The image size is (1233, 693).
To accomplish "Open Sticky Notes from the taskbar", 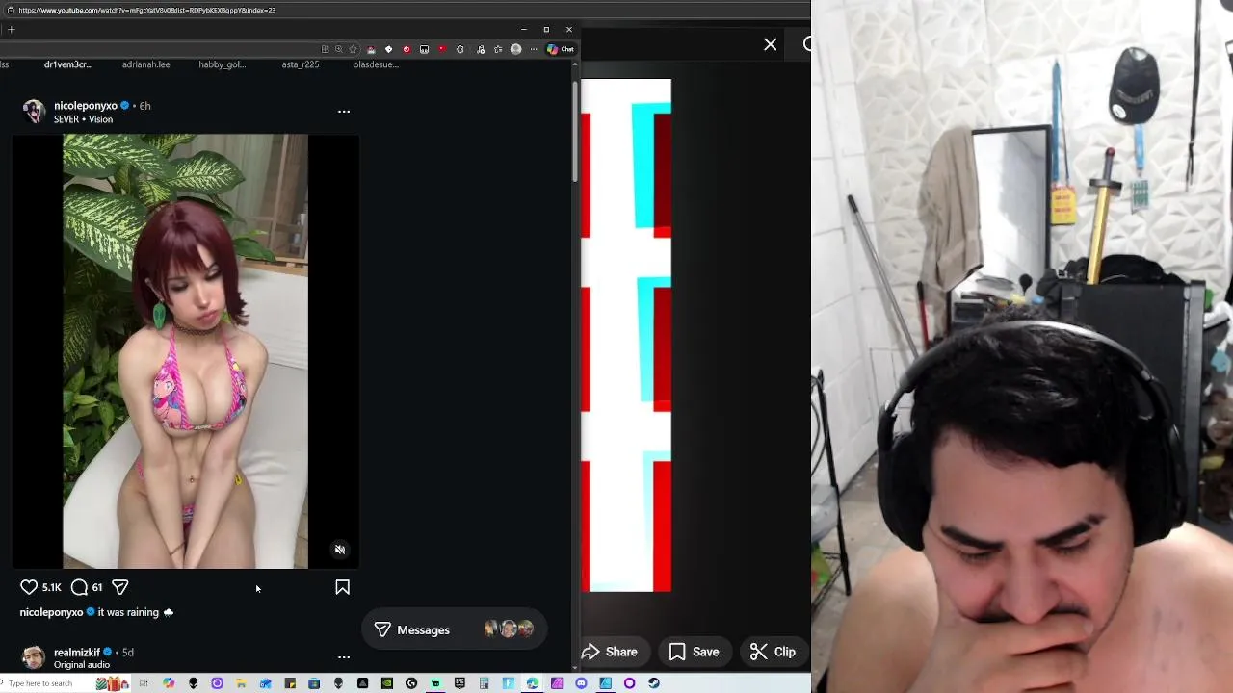I will [289, 683].
